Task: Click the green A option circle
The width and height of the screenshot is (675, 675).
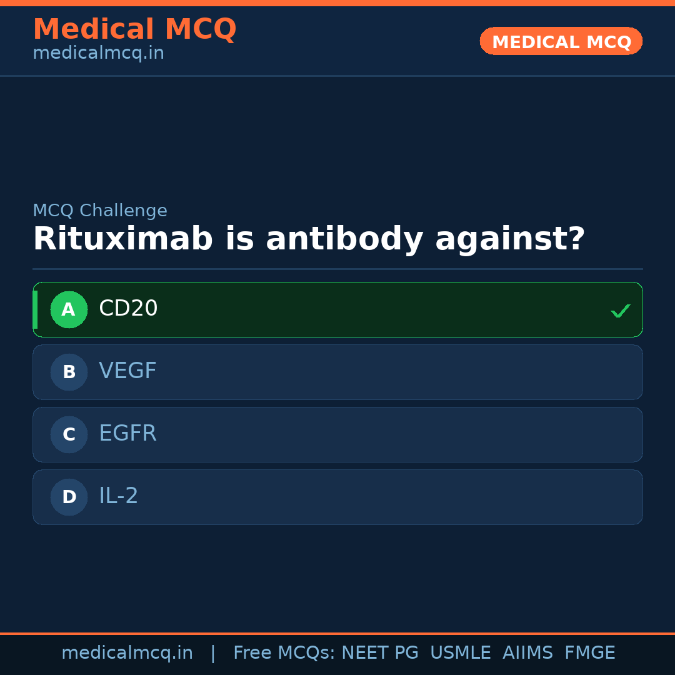Action: (x=69, y=309)
